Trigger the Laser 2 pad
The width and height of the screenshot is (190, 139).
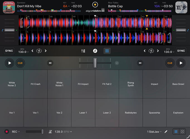[107, 113]
